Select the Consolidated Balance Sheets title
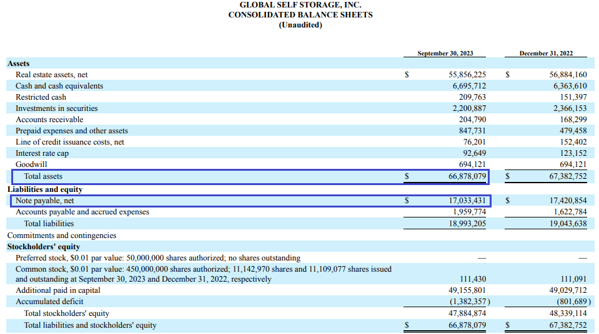599x334 pixels. click(300, 14)
